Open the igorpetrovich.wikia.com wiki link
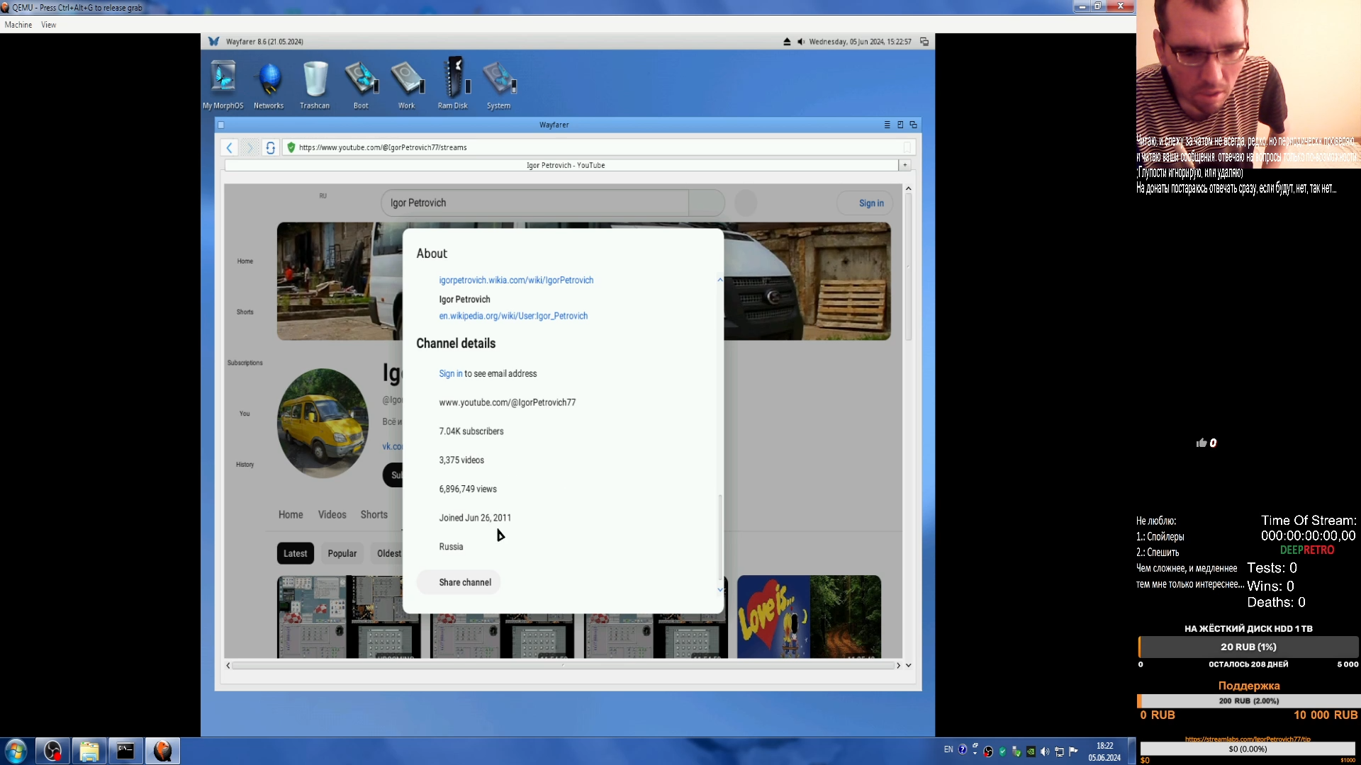This screenshot has height=765, width=1361. click(x=516, y=279)
